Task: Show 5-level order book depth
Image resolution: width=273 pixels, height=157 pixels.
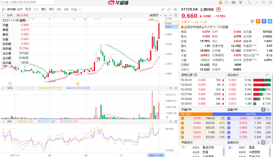Action: (263, 109)
